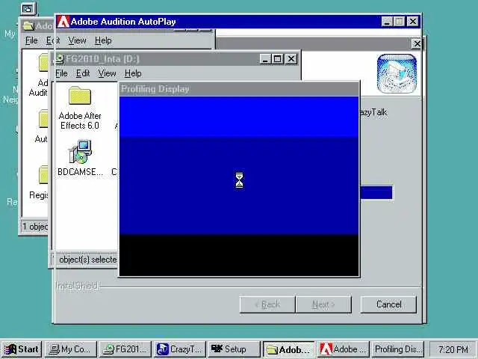This screenshot has height=359, width=478.
Task: Minimize the Adobe Audition AutoPlay window
Action: [x=387, y=22]
